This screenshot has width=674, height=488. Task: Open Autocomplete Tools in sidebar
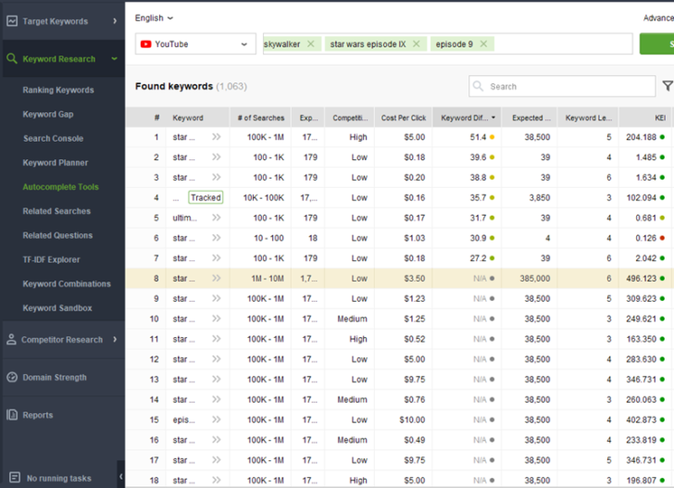click(60, 187)
